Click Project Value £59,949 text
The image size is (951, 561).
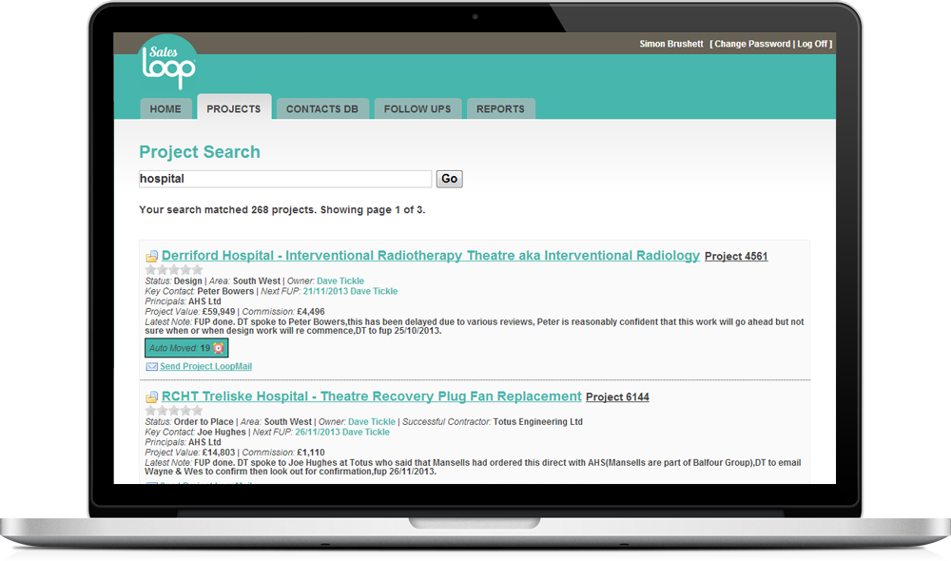[x=190, y=312]
